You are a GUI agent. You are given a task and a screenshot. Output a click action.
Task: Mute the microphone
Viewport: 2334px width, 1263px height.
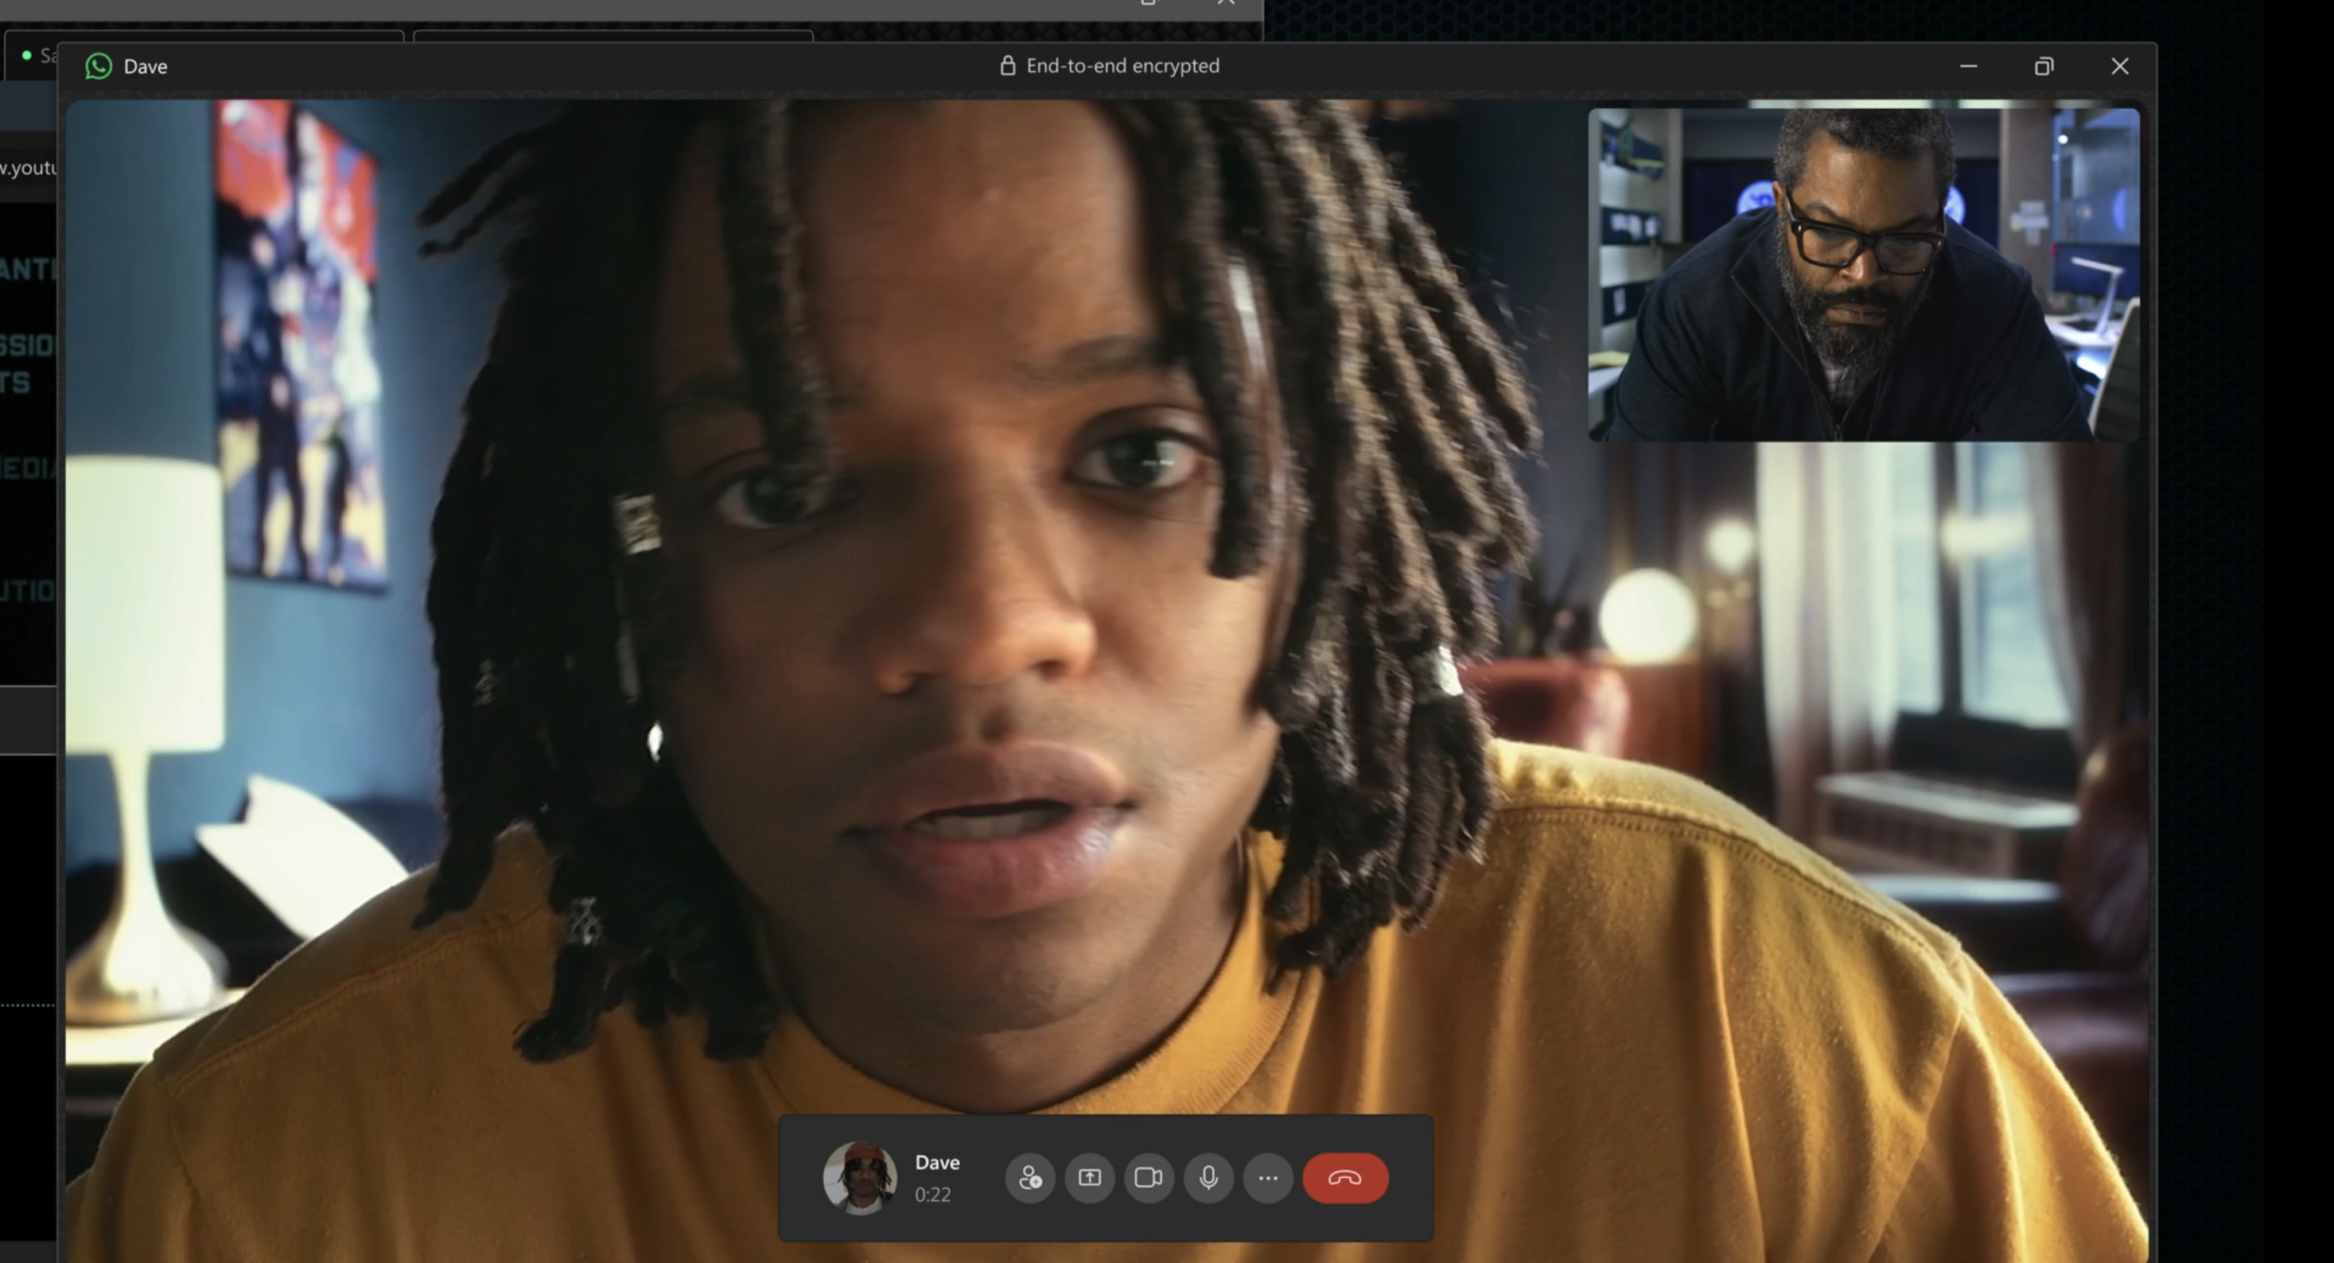click(x=1208, y=1178)
